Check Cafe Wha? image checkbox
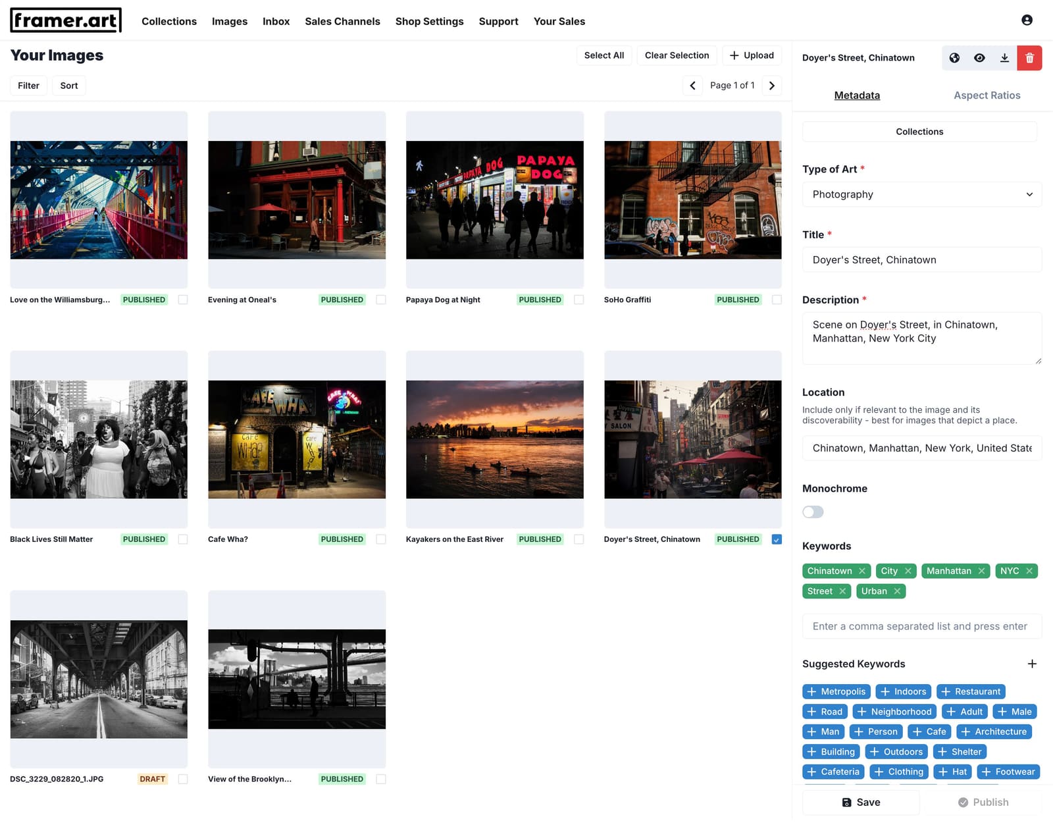The height and width of the screenshot is (823, 1053). click(x=381, y=539)
